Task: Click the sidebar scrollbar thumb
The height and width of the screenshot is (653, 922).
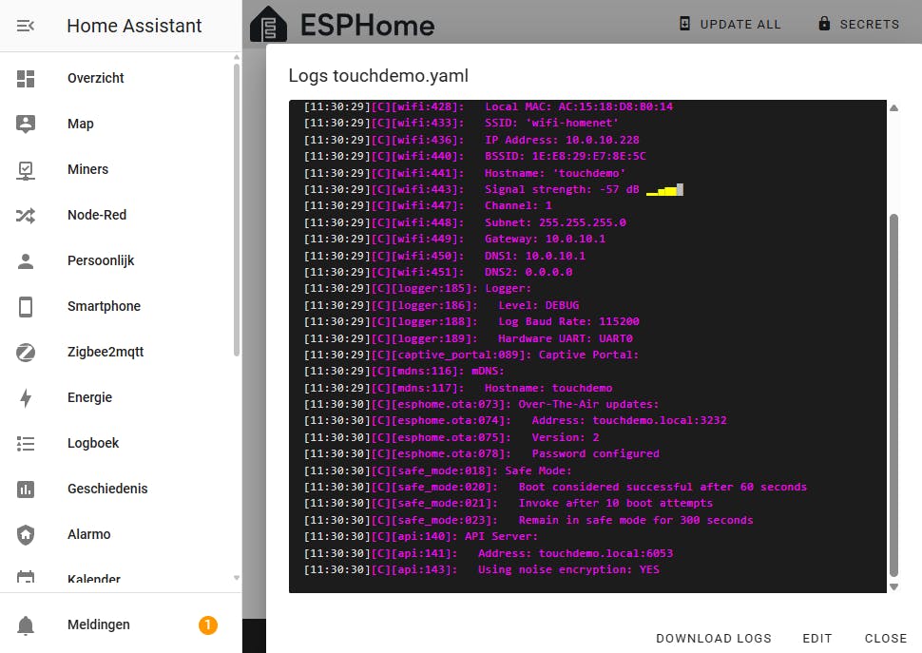Action: click(x=237, y=210)
